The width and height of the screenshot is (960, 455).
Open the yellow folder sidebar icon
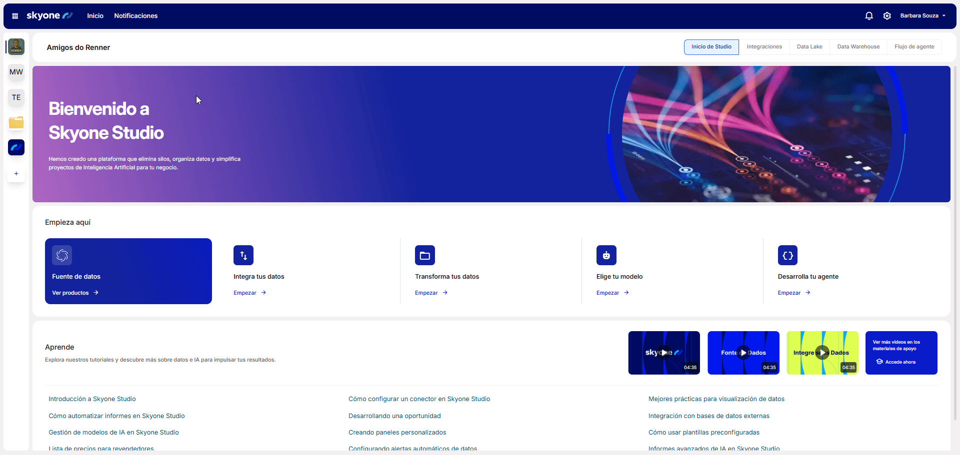point(16,122)
